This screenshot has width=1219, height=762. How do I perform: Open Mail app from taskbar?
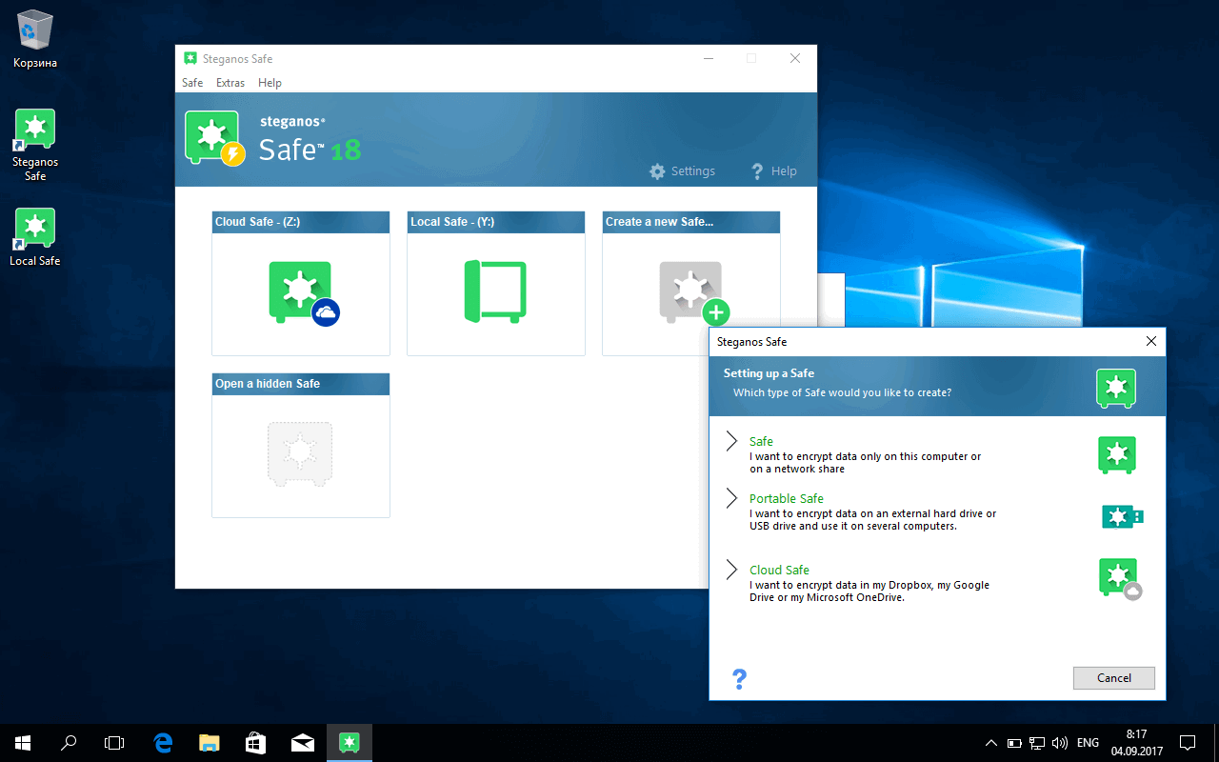[303, 742]
